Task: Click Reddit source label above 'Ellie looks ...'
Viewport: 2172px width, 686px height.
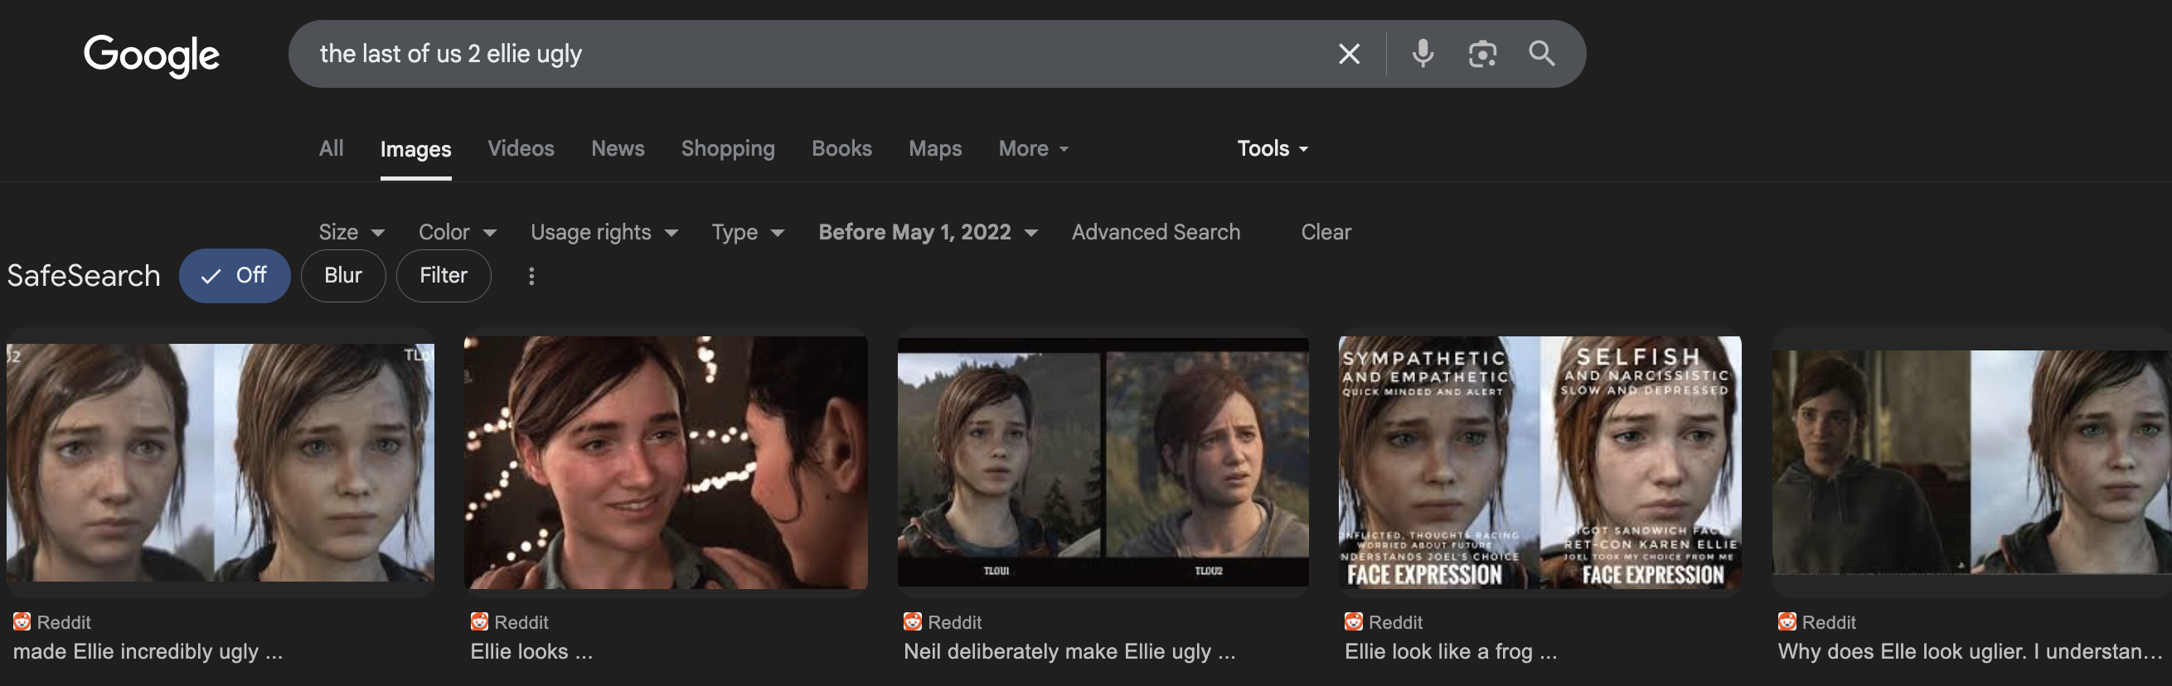Action: pos(521,622)
